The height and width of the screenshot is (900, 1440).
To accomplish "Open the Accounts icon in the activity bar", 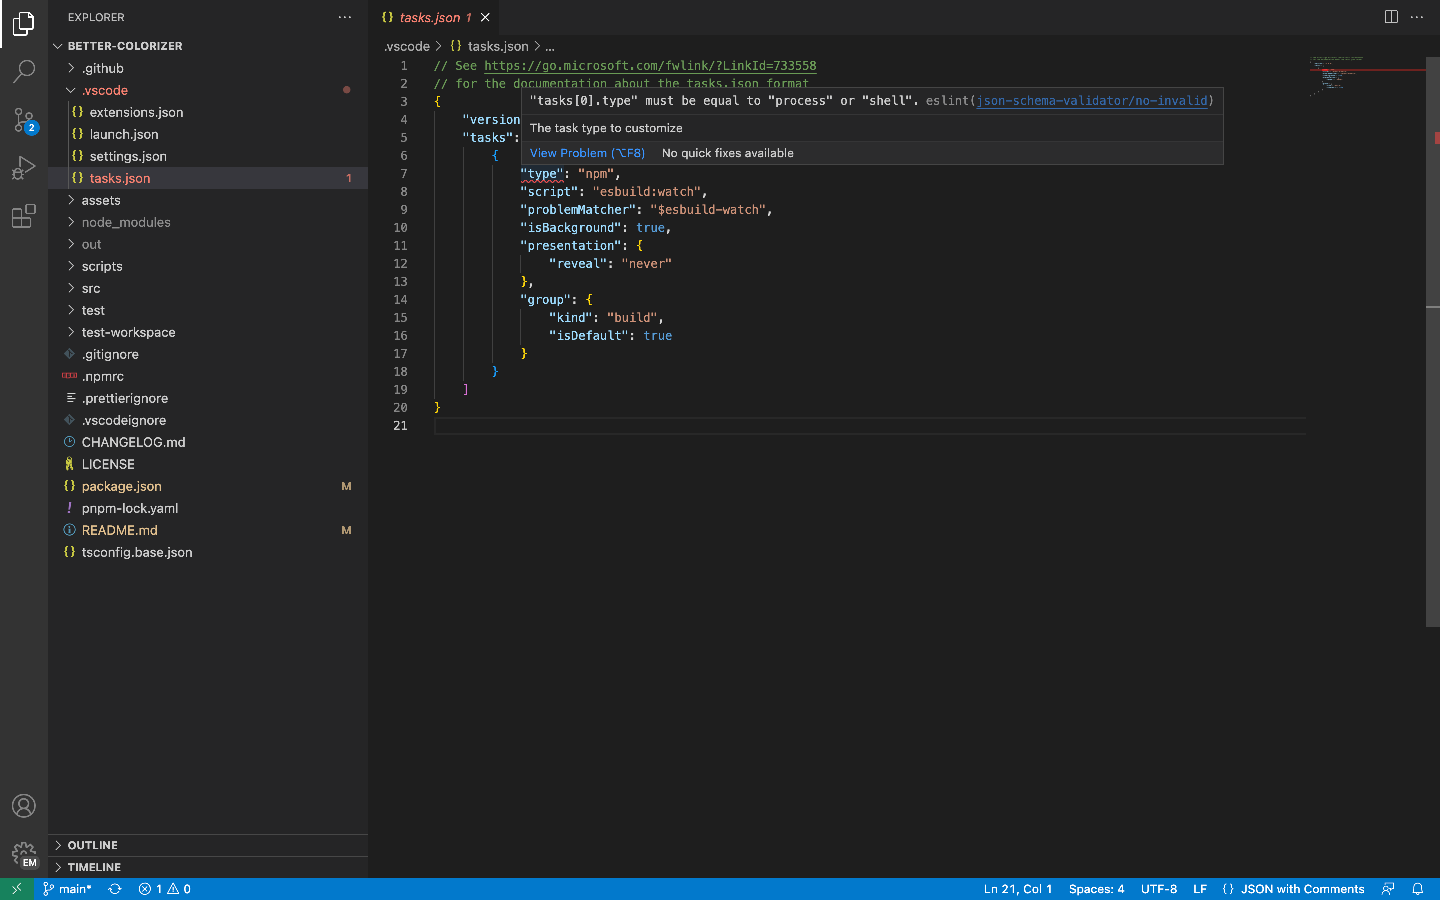I will tap(24, 806).
